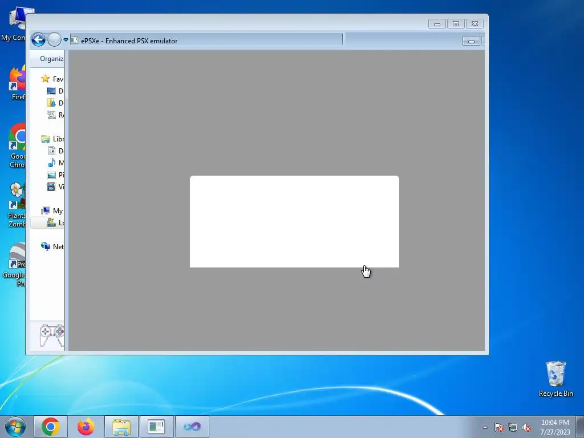Viewport: 584px width, 438px height.
Task: Select Documents library icon
Action: (51, 151)
